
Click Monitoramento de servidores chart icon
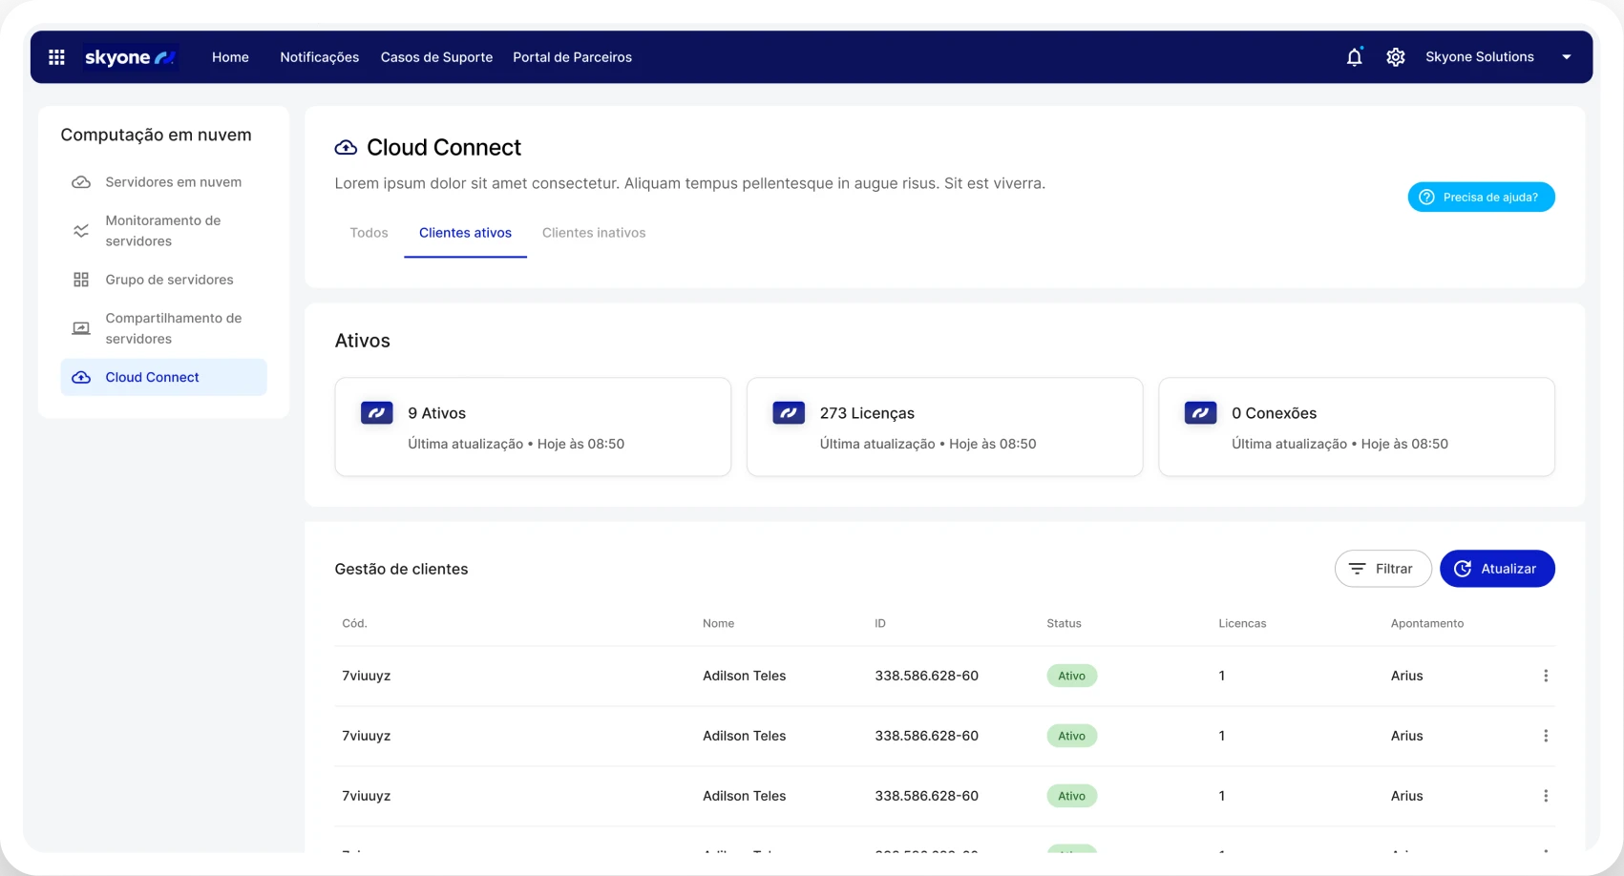point(81,231)
